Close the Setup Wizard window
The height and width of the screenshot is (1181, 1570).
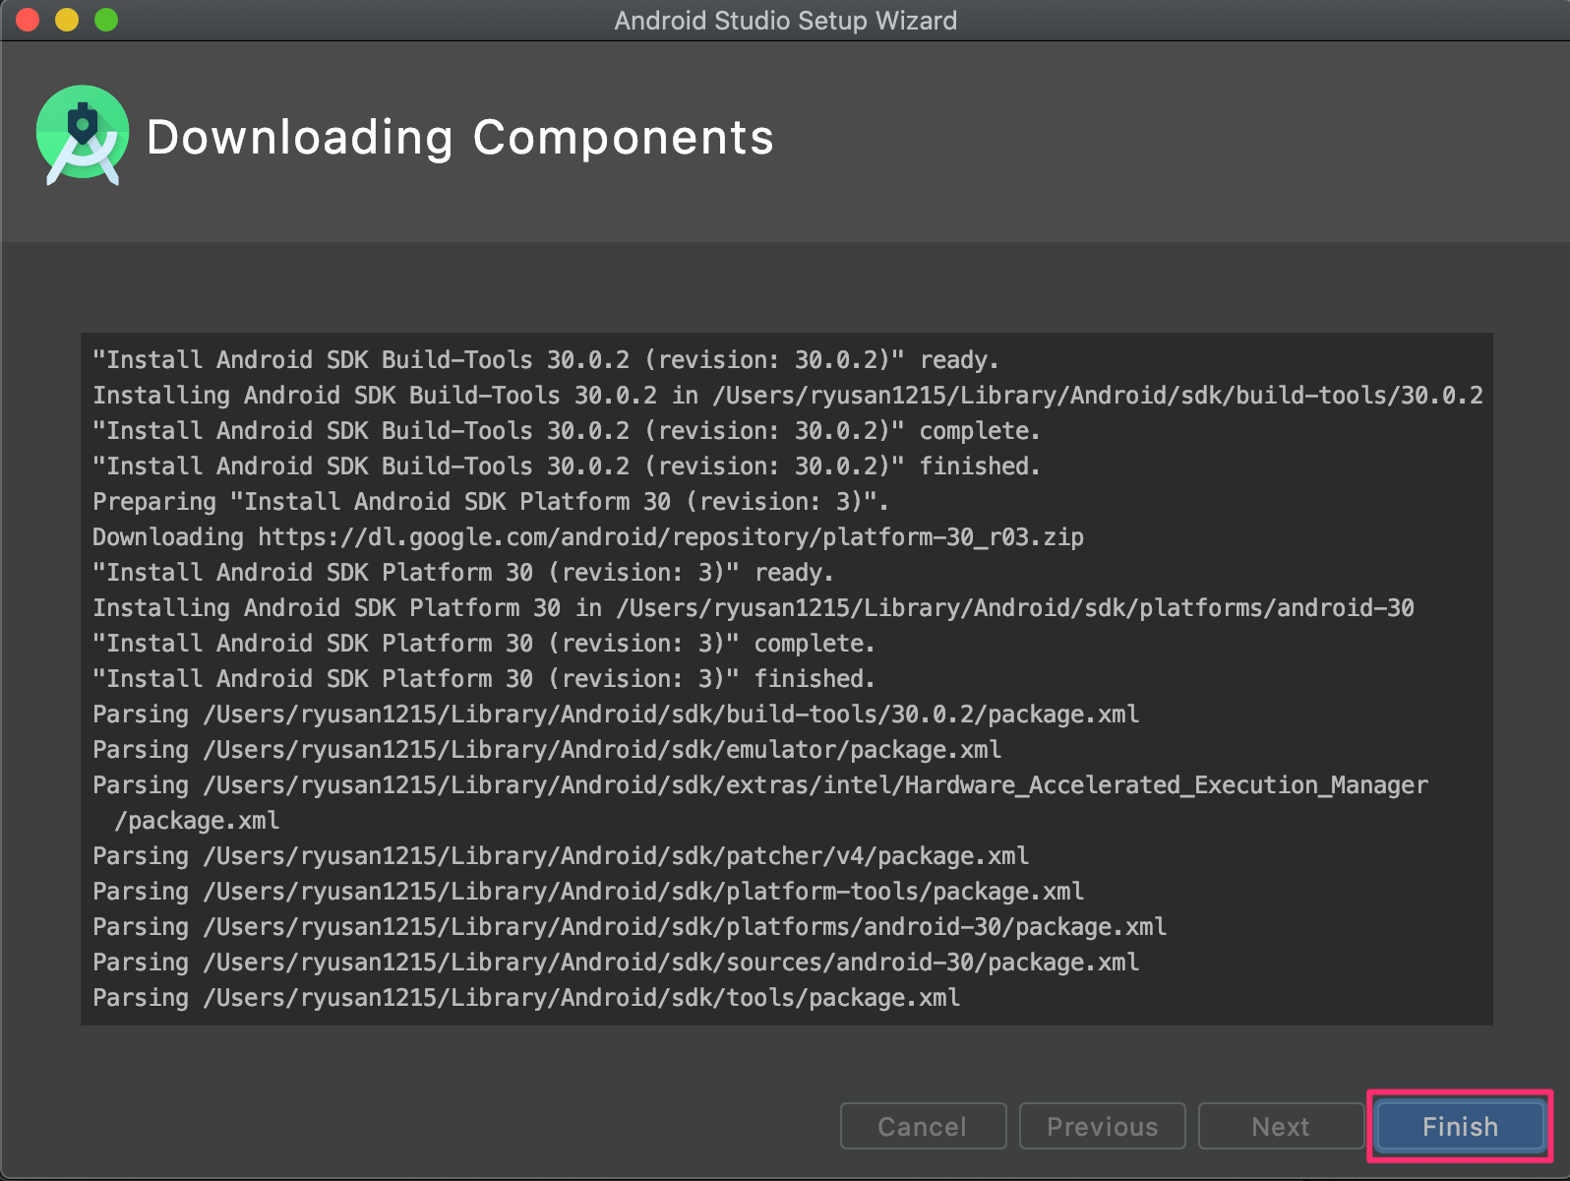point(28,20)
